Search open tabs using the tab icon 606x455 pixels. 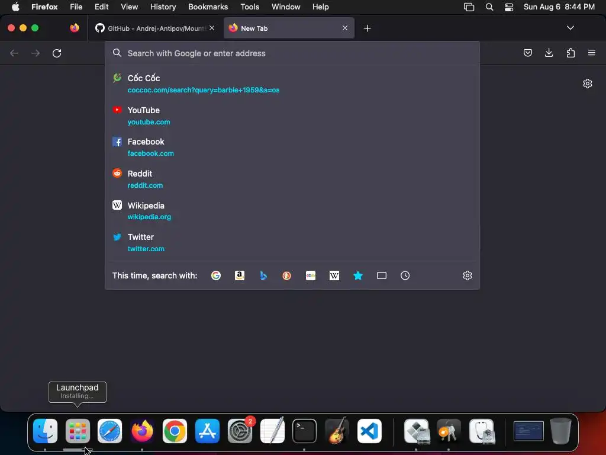click(x=382, y=275)
